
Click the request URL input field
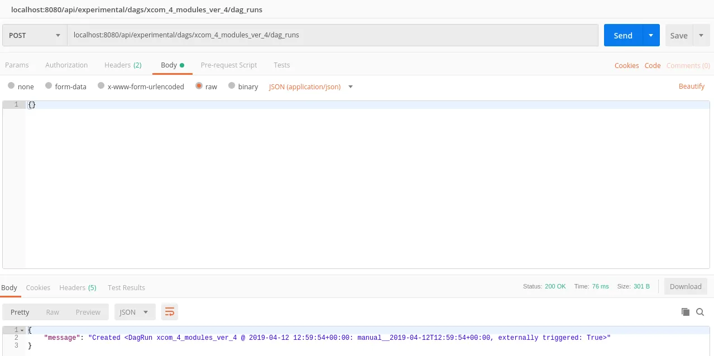pyautogui.click(x=333, y=35)
